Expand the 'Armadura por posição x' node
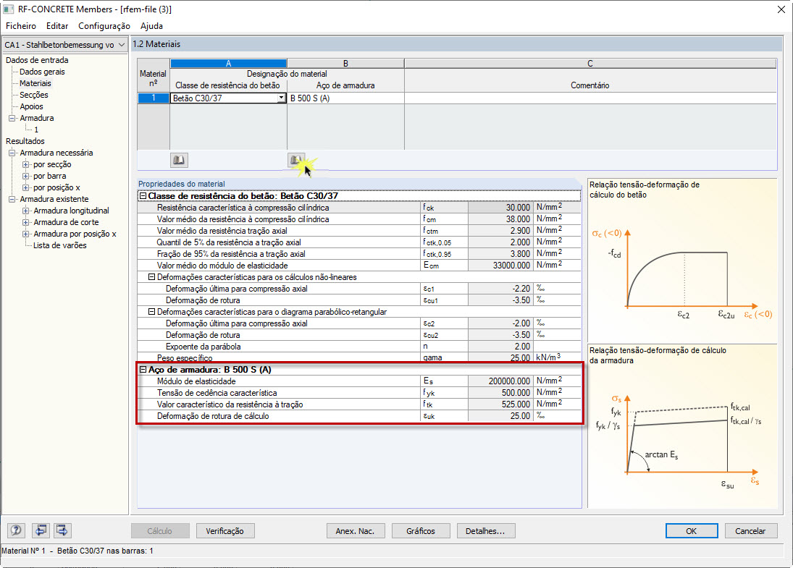The height and width of the screenshot is (568, 793). point(26,234)
